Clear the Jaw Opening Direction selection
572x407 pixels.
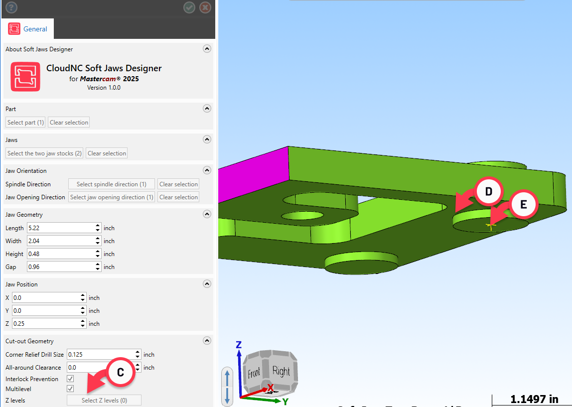(178, 197)
